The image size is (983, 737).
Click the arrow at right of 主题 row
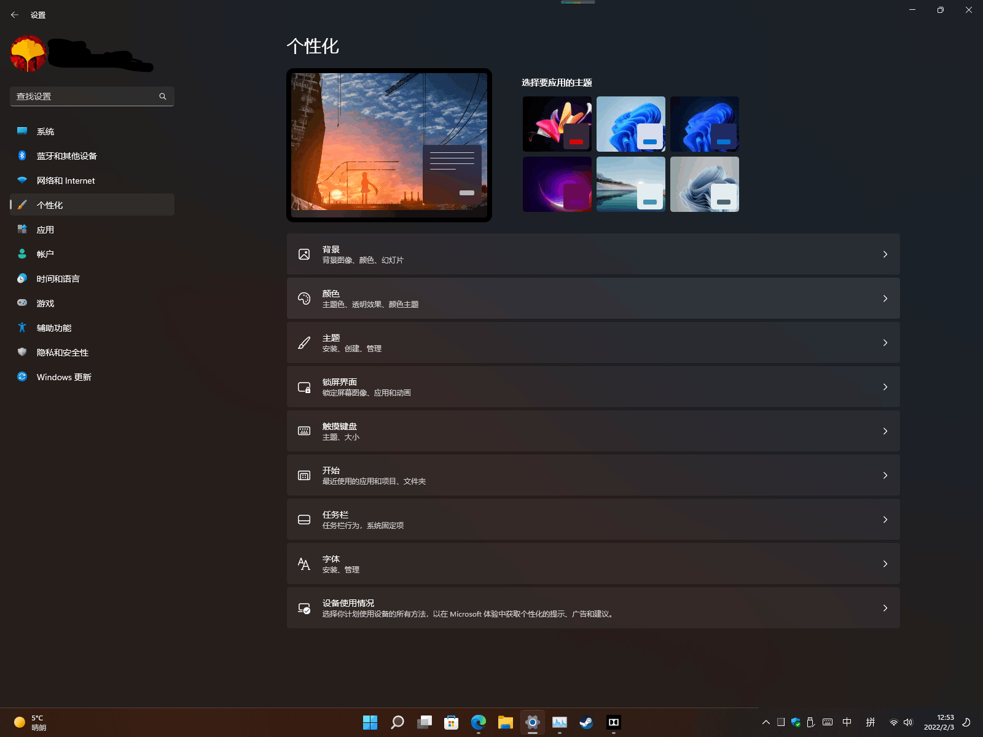click(885, 343)
